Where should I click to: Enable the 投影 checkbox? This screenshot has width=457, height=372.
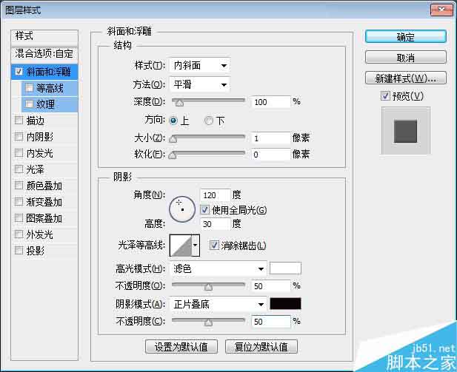coord(19,250)
